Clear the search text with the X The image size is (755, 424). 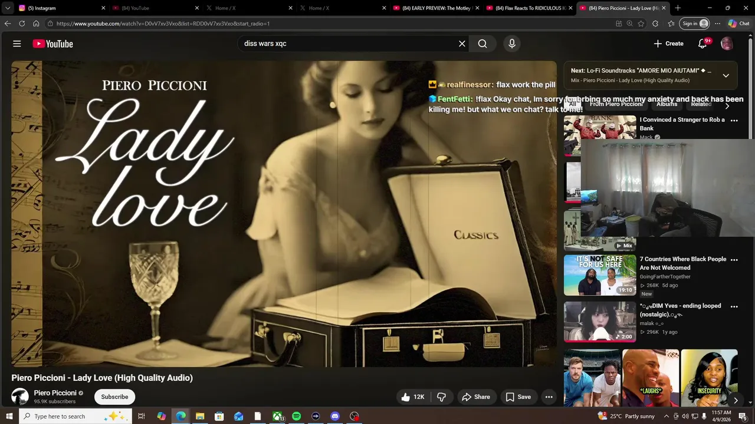[462, 44]
